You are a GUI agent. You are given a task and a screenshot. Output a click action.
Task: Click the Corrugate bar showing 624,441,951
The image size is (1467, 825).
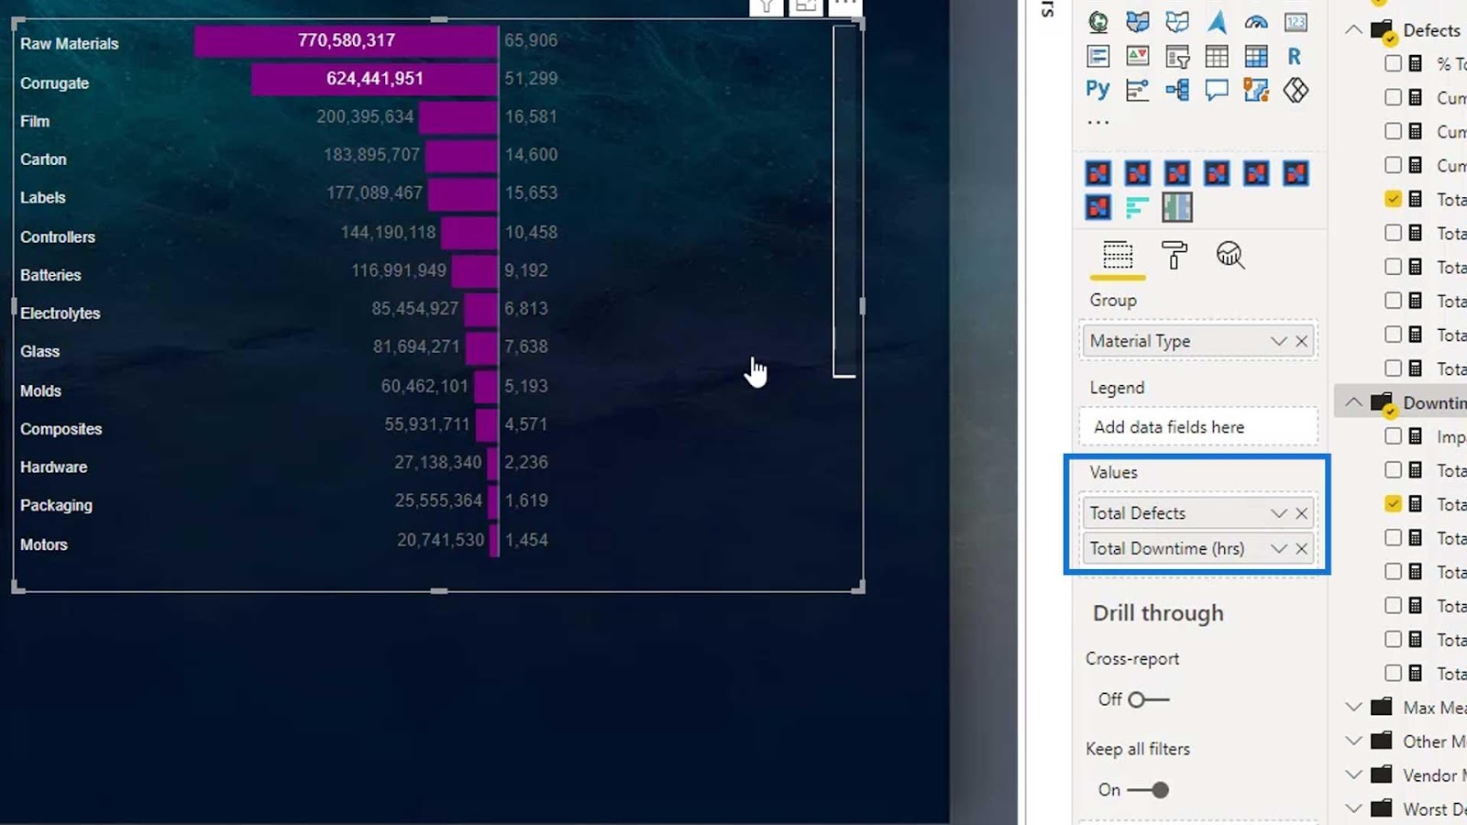point(375,79)
